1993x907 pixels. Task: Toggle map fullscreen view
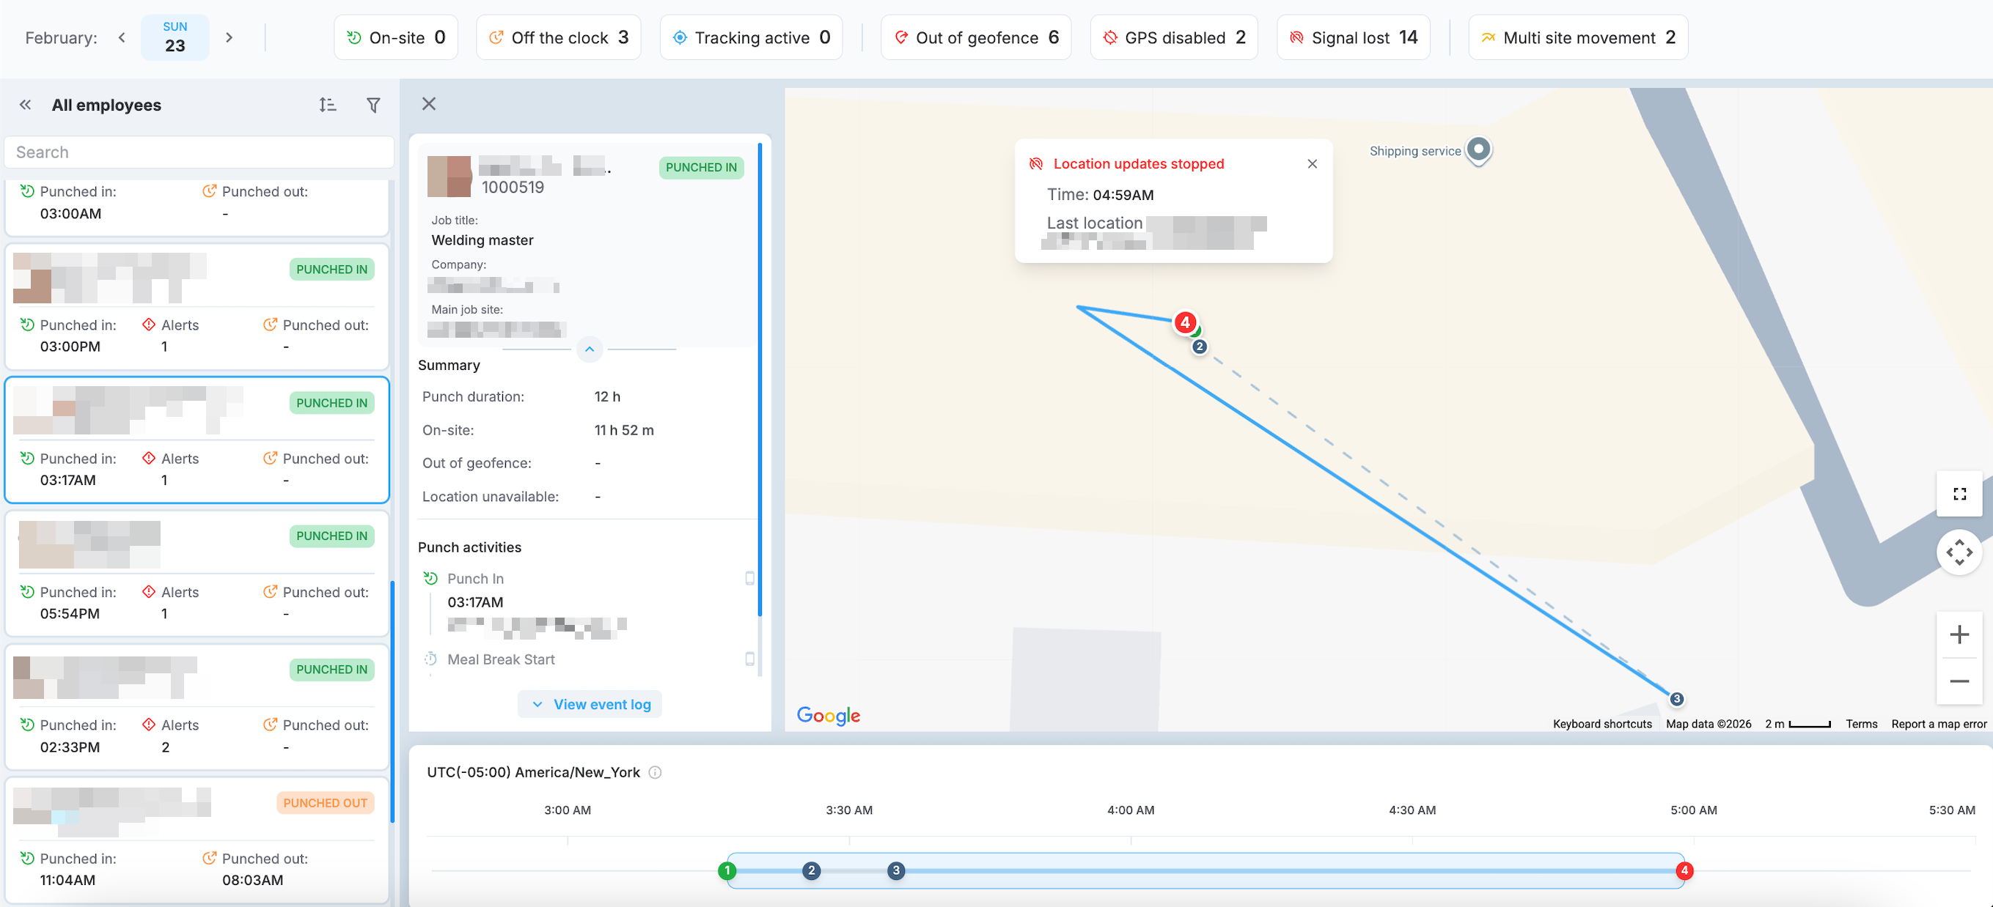1959,494
